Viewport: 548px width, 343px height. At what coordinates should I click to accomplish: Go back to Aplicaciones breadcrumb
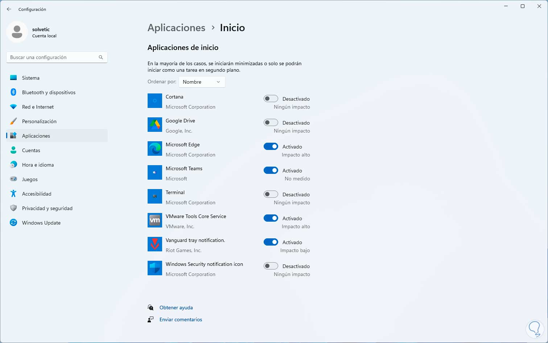[176, 28]
